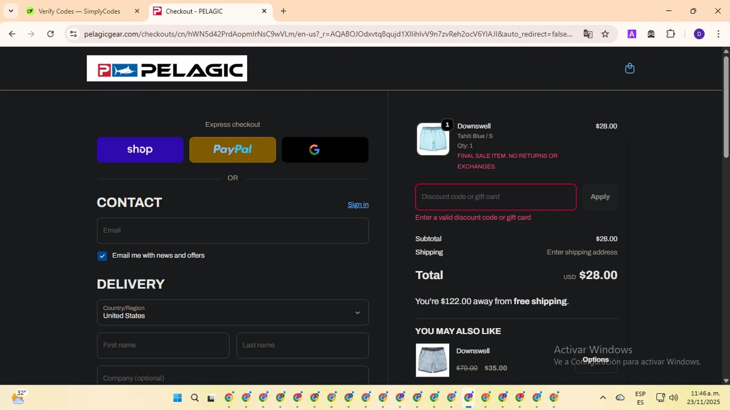Open the extension icon with sunglasses face

651,34
